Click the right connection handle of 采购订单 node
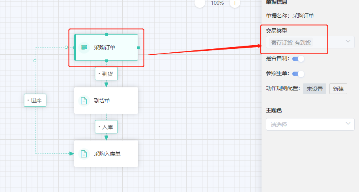Image resolution: width=359 pixels, height=192 pixels. [x=138, y=48]
